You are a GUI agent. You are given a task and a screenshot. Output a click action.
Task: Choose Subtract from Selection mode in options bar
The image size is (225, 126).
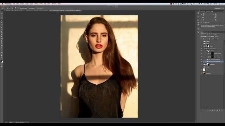click(12, 8)
